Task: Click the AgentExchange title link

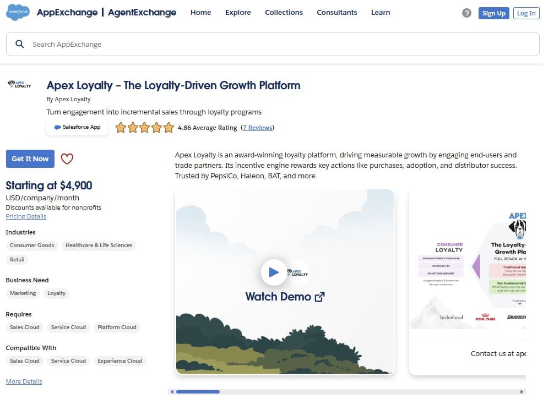Action: 142,13
